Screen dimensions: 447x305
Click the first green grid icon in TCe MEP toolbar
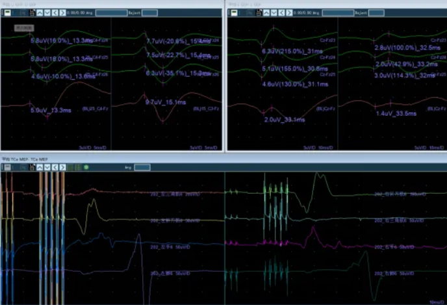tap(70, 167)
